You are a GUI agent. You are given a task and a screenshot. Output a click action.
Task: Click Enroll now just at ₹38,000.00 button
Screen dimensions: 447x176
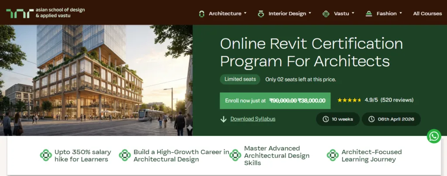275,101
